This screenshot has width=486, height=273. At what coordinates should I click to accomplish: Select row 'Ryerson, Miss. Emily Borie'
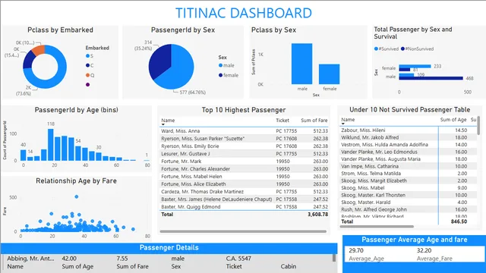click(x=245, y=146)
